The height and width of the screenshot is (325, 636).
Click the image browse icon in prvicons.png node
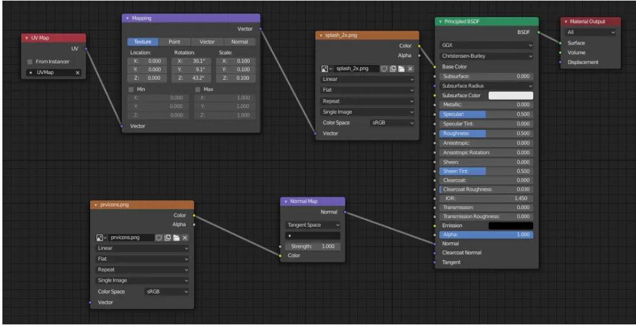click(x=101, y=238)
